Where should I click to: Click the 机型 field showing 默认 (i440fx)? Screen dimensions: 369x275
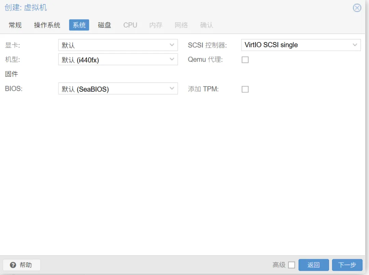[x=118, y=59]
